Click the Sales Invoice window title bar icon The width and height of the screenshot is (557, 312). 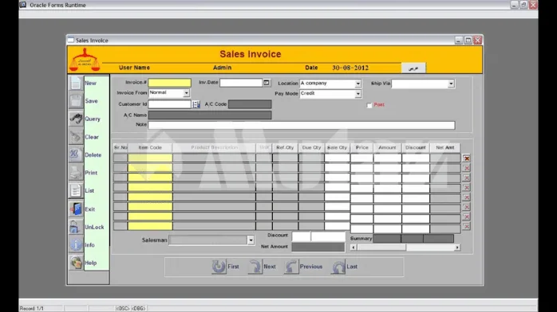pos(71,40)
